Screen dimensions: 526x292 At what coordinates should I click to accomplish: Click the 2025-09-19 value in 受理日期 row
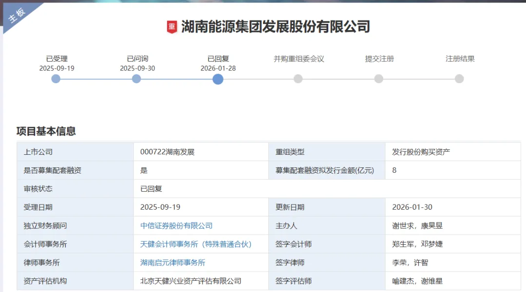[160, 207]
